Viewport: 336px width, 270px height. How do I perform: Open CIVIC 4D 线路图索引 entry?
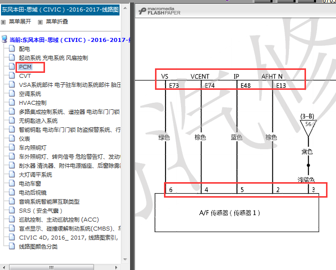tap(68, 238)
